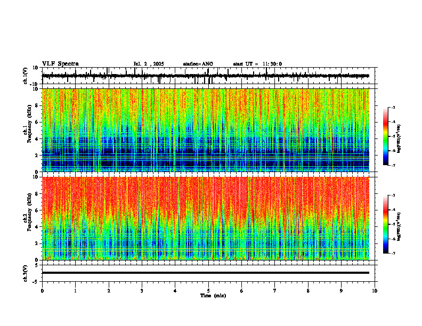Click the "station=ANG" label
Viewport: 422px width, 326px height.
pos(198,64)
